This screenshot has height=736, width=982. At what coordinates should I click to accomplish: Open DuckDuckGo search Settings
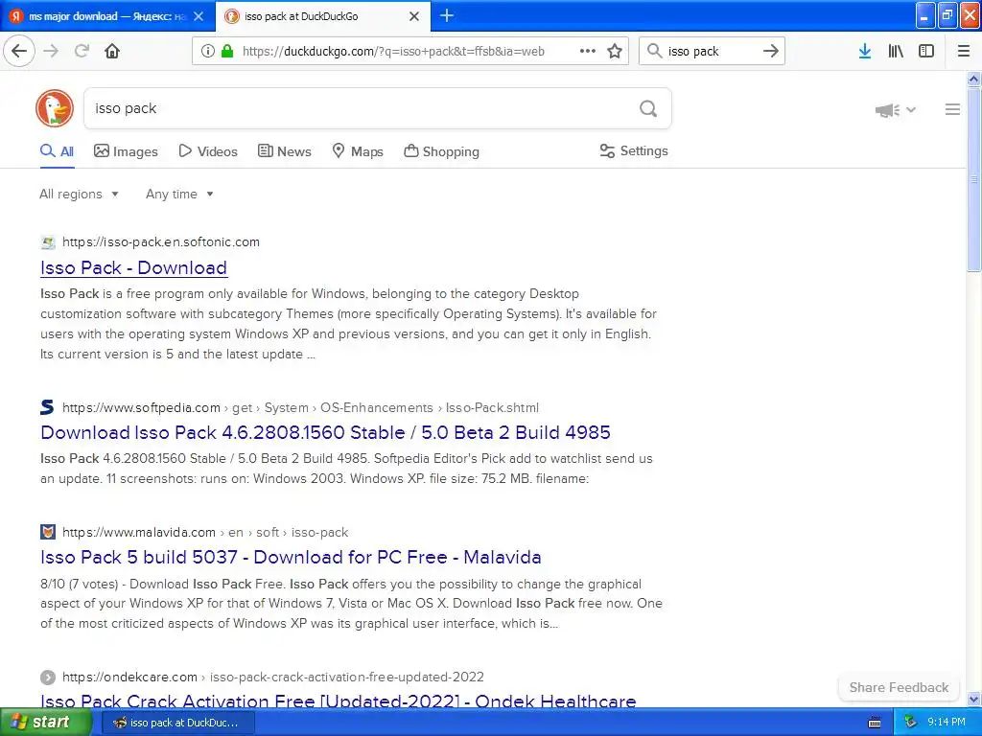coord(634,150)
